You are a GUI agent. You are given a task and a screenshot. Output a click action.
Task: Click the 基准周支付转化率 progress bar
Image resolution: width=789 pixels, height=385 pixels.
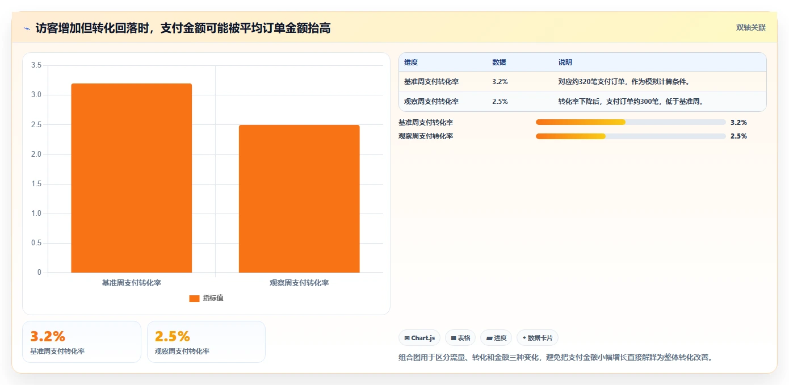pyautogui.click(x=631, y=122)
